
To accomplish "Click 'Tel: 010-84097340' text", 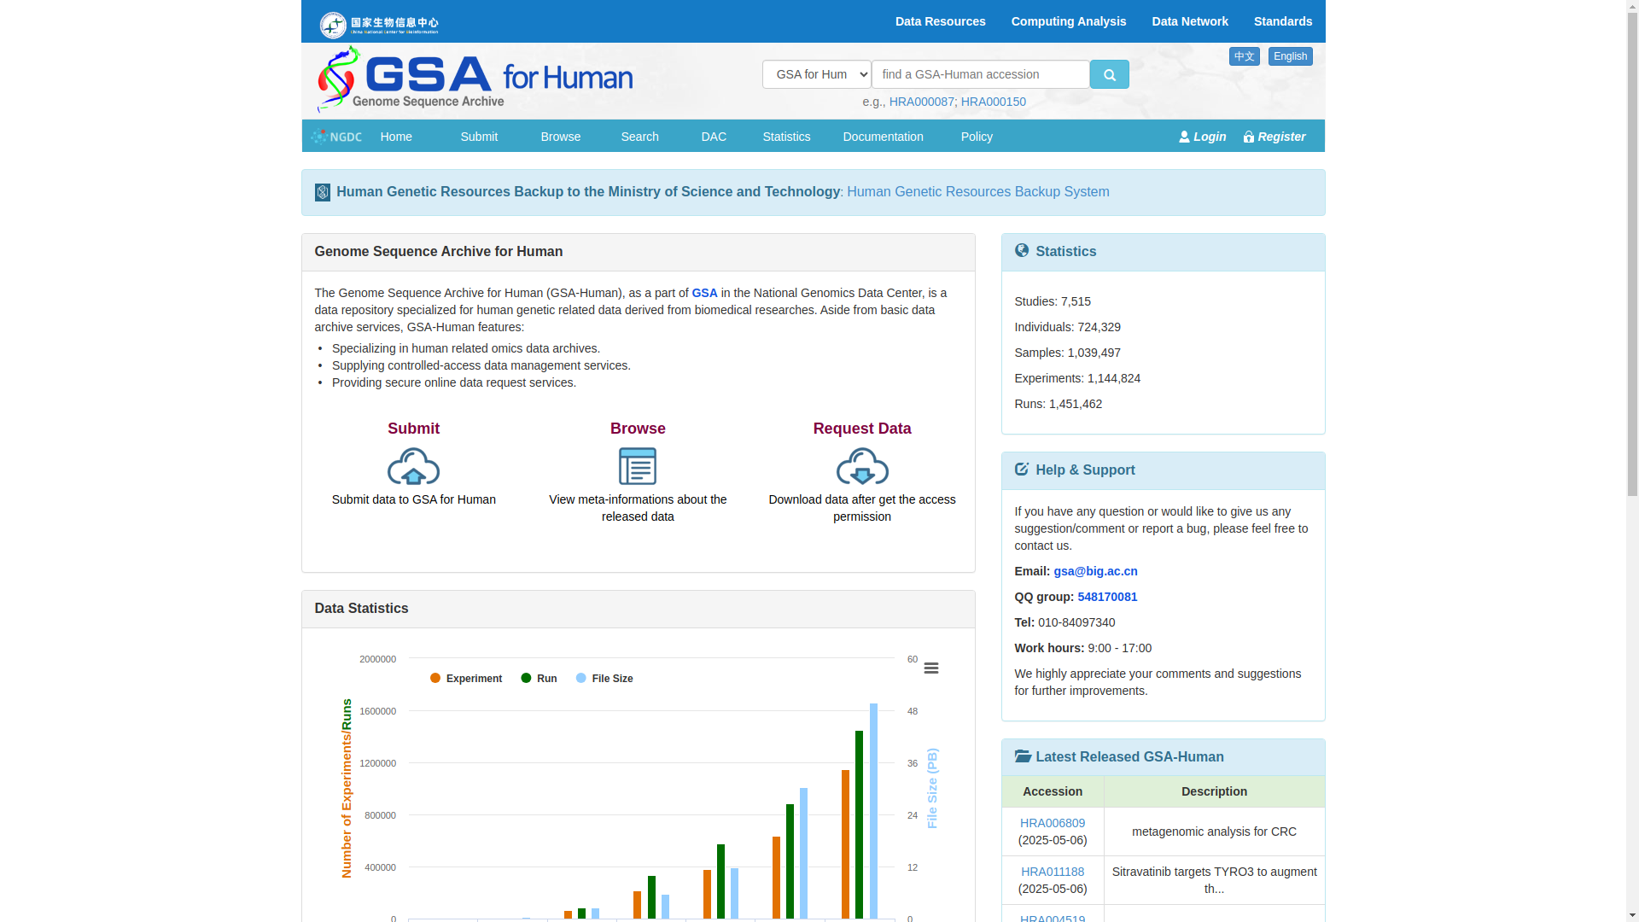I will pos(1064,622).
